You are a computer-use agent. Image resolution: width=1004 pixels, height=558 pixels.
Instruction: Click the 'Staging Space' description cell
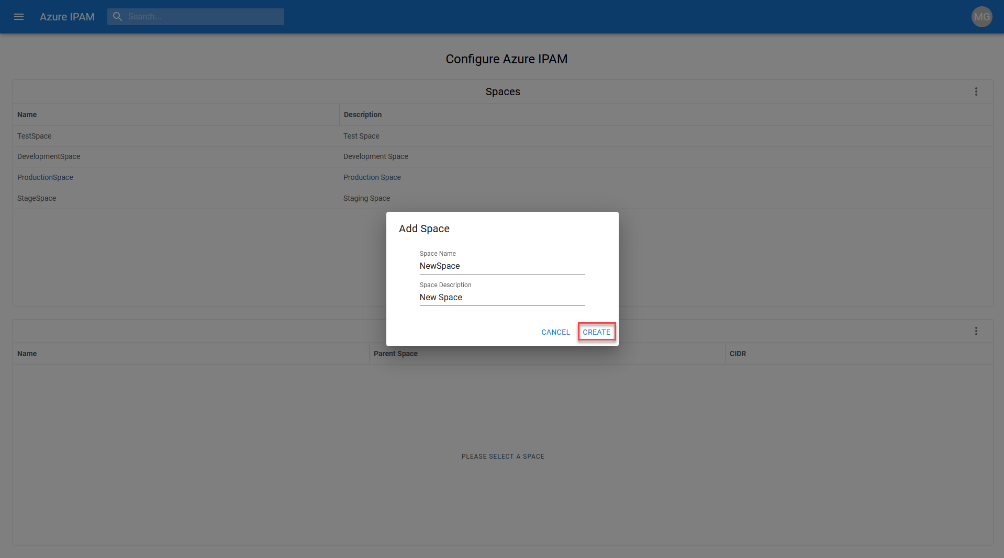pos(366,198)
